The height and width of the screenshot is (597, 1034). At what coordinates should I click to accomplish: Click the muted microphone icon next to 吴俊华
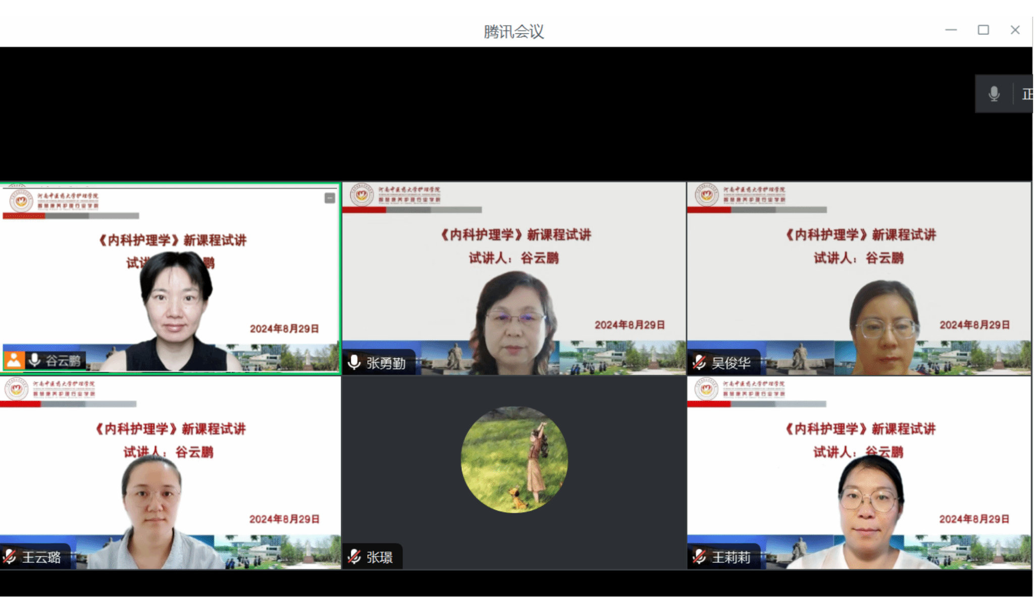pos(699,362)
